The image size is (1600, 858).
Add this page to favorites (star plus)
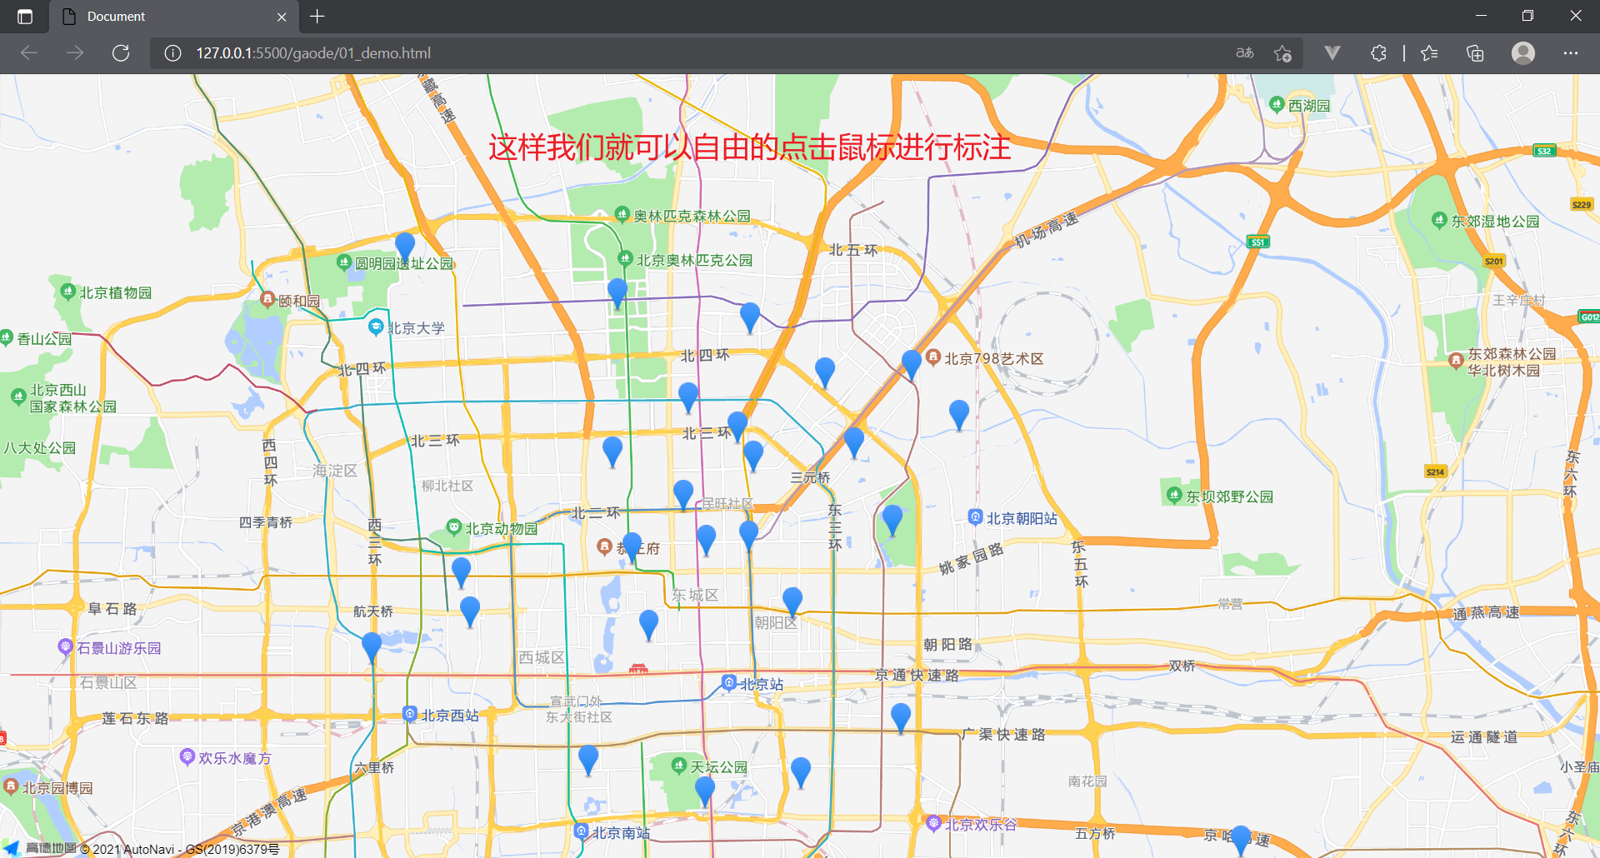(1282, 53)
